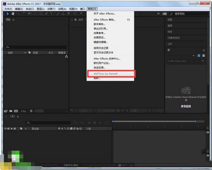212x170 pixels.
Task: Click the snapshot camera icon below viewer
Action: (x=118, y=110)
